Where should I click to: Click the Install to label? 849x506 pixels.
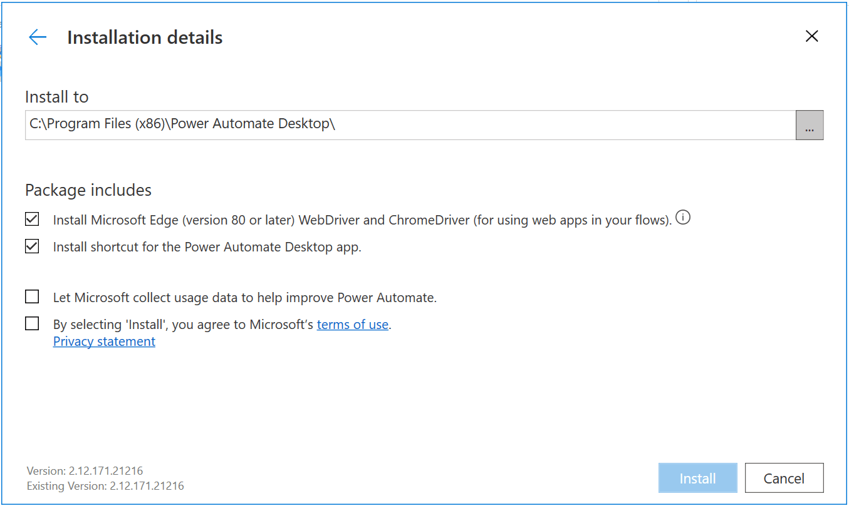pyautogui.click(x=57, y=97)
